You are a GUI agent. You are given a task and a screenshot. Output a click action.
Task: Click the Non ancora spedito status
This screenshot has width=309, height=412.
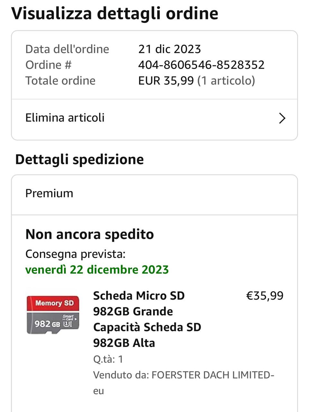tap(90, 234)
